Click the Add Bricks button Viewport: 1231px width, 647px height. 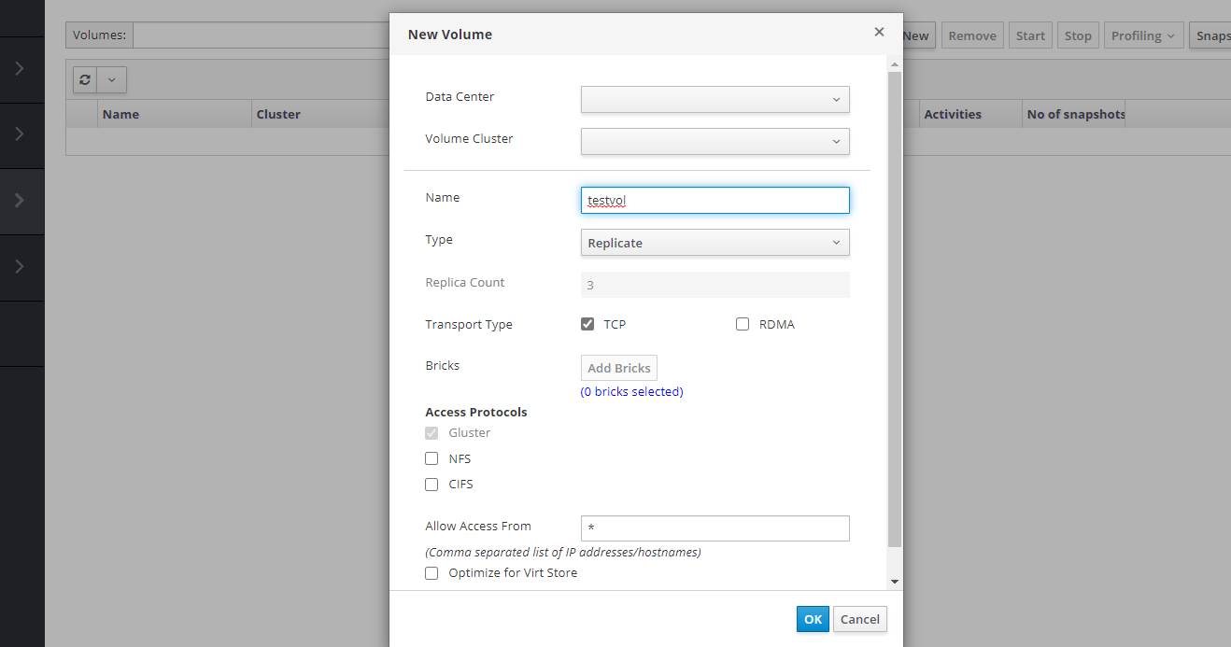point(618,368)
